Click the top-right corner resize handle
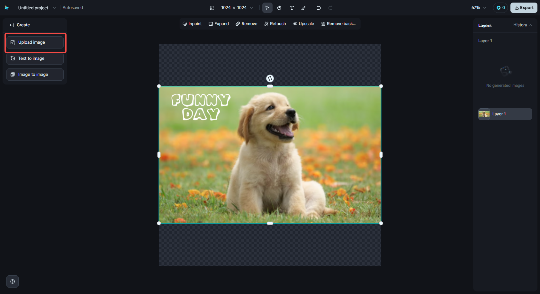 [x=381, y=86]
